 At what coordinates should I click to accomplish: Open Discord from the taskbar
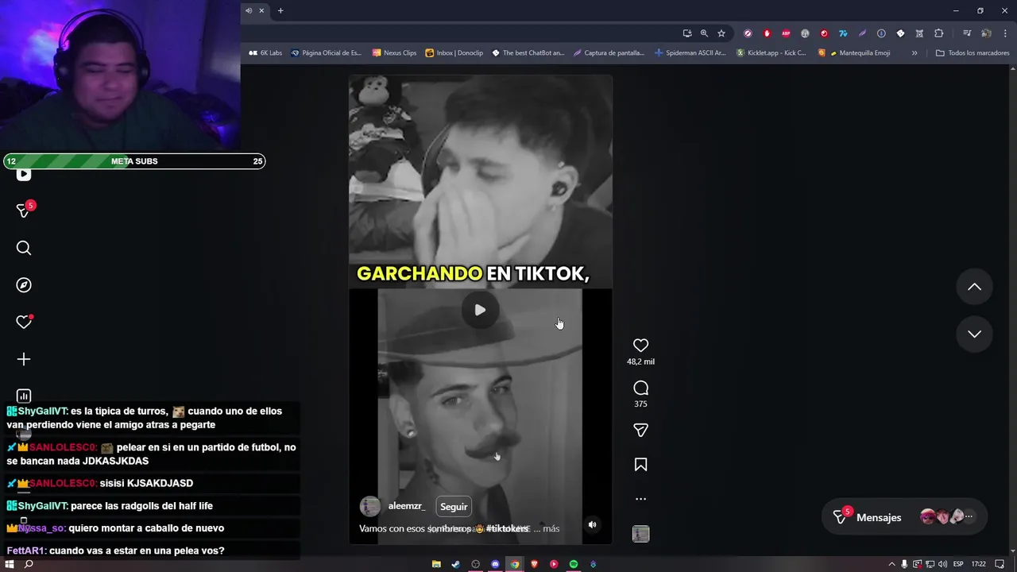(495, 564)
